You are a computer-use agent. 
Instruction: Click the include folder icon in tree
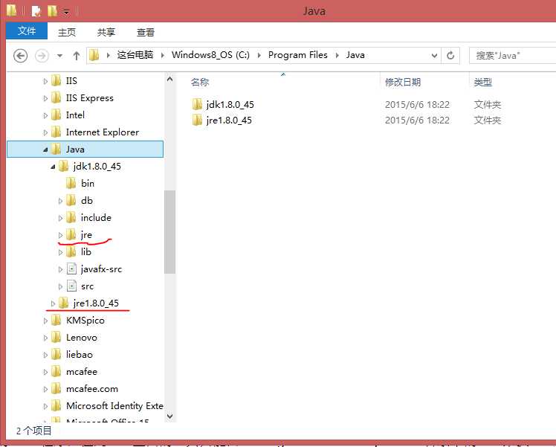[71, 217]
